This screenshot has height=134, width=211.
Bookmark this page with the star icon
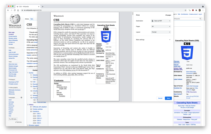pos(185,10)
